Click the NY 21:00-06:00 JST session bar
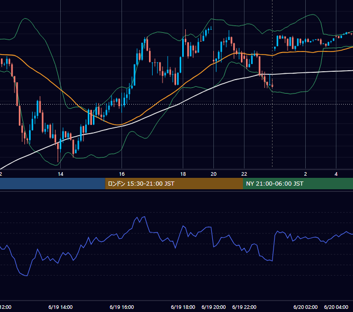Viewport: 353px width, 312px height. [298, 184]
